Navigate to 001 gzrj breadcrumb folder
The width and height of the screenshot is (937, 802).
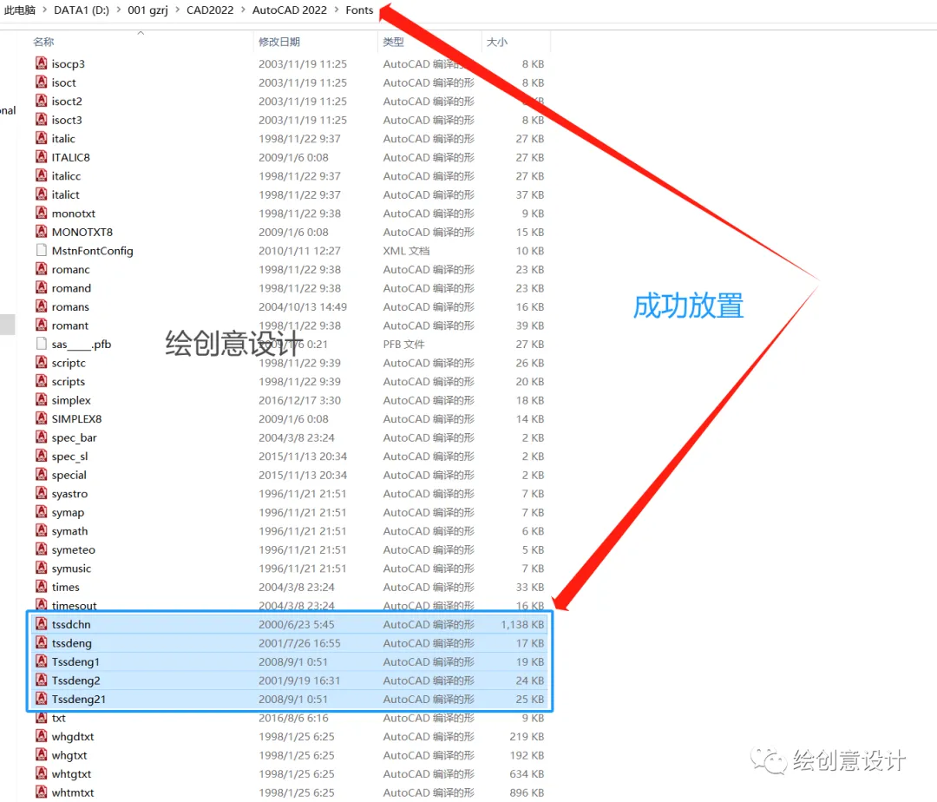[x=147, y=10]
